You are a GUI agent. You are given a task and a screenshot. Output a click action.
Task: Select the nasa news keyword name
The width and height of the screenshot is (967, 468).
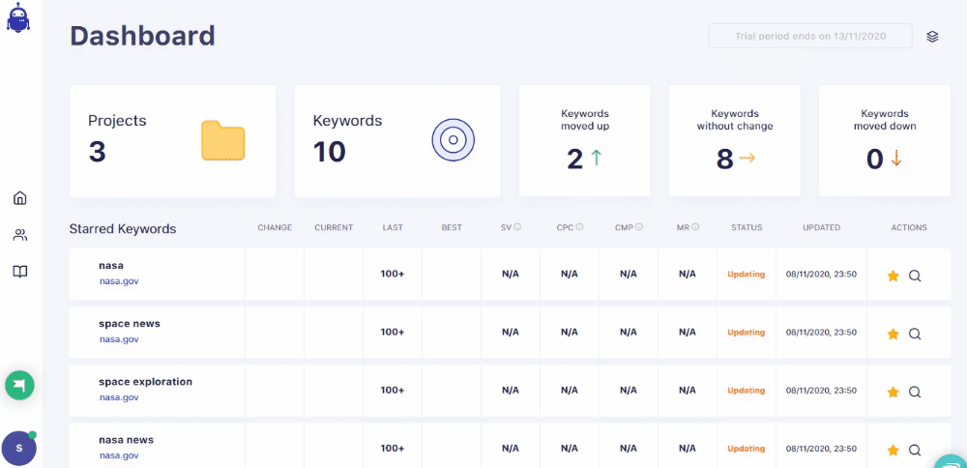127,440
